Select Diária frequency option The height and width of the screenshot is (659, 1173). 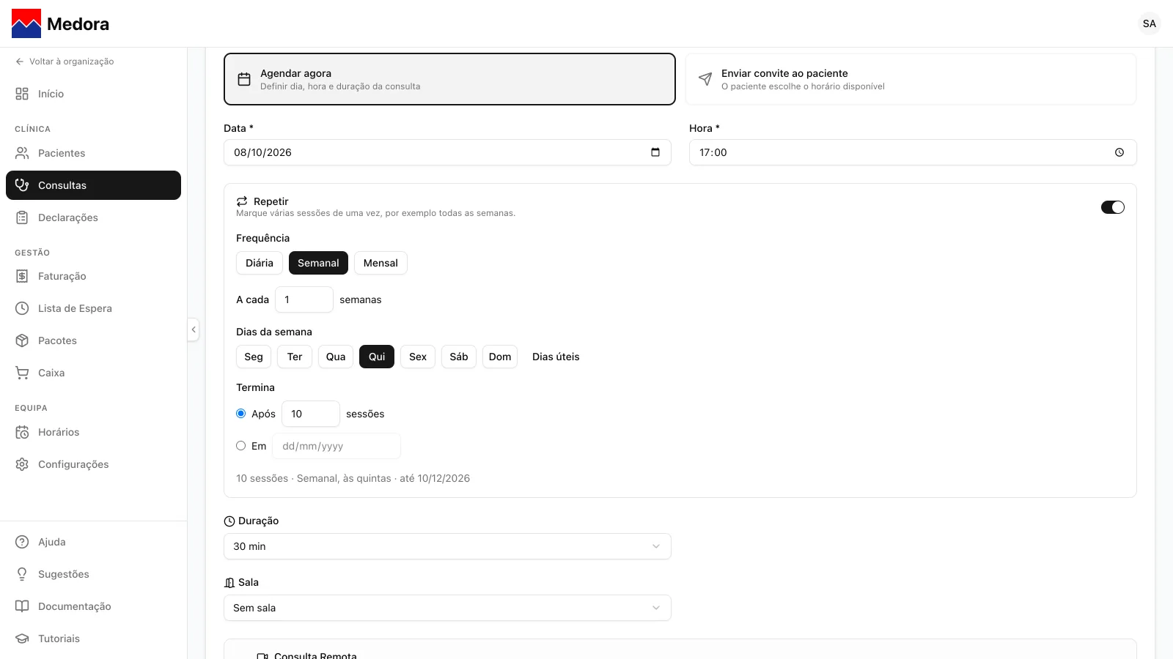(260, 263)
